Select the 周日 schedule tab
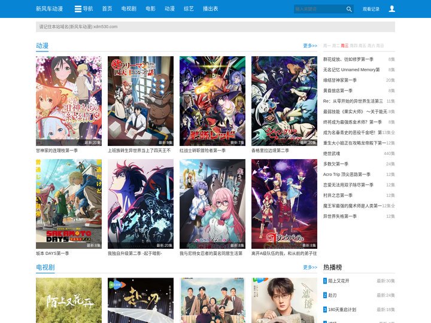Viewport: 431px width, 323px height. pyautogui.click(x=380, y=45)
